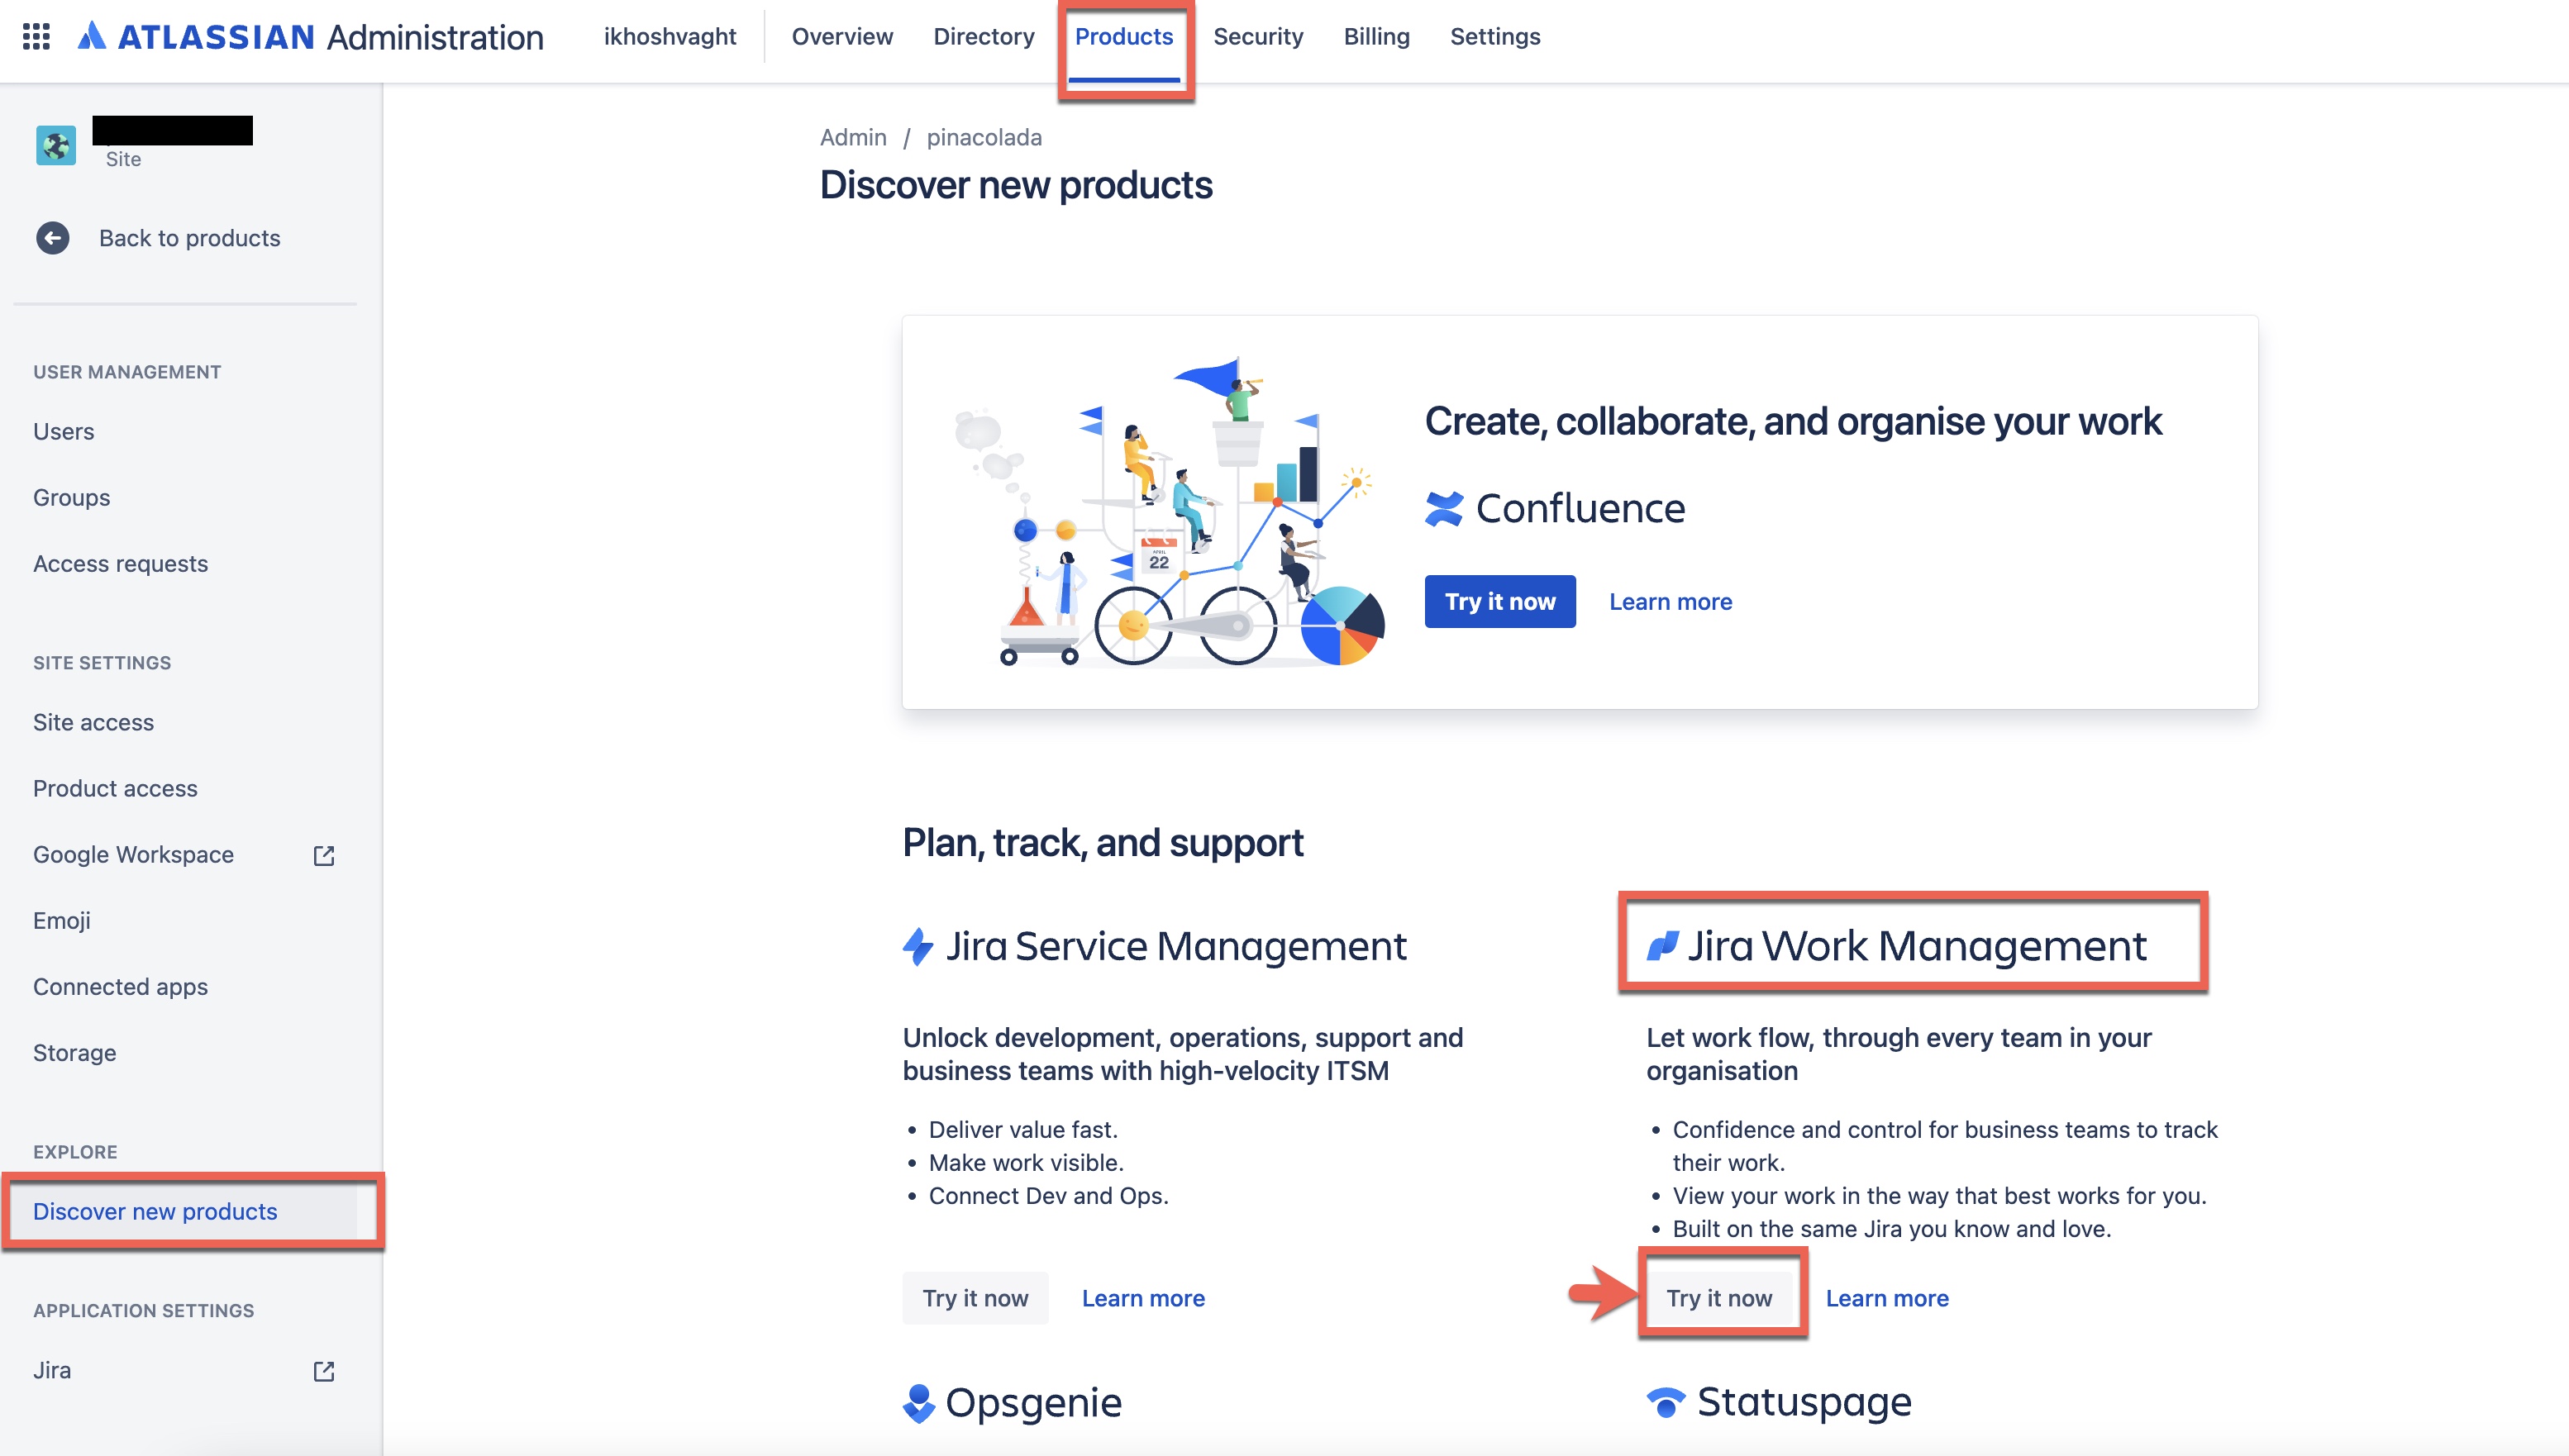Click the site avatar globe icon

(x=56, y=145)
